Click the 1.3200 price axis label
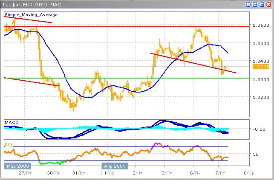The image size is (274, 180). 260,97
